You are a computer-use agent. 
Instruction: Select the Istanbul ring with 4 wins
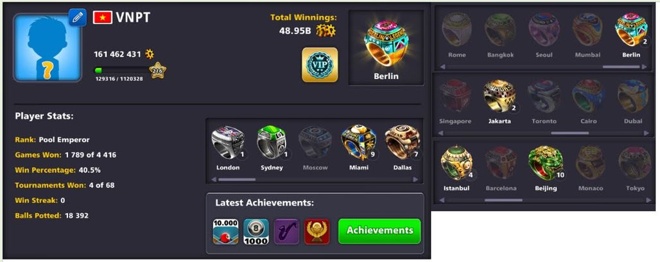[x=456, y=163]
